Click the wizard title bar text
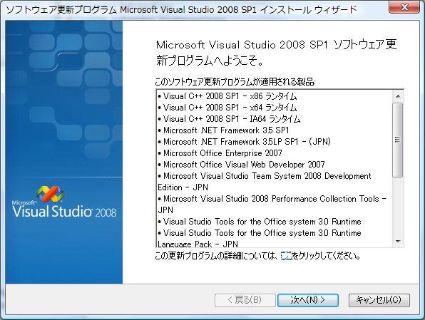425x320 pixels. pos(181,10)
